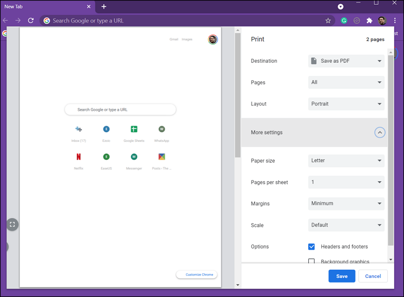
Task: Open the Chrome profile avatar in the toolbar
Action: [382, 21]
